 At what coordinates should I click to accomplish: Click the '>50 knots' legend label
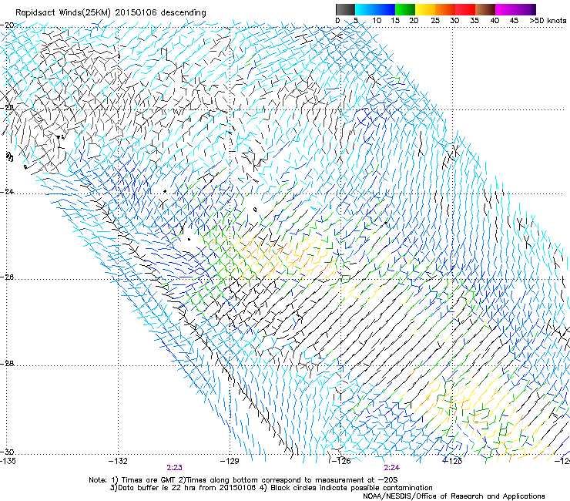tap(548, 21)
